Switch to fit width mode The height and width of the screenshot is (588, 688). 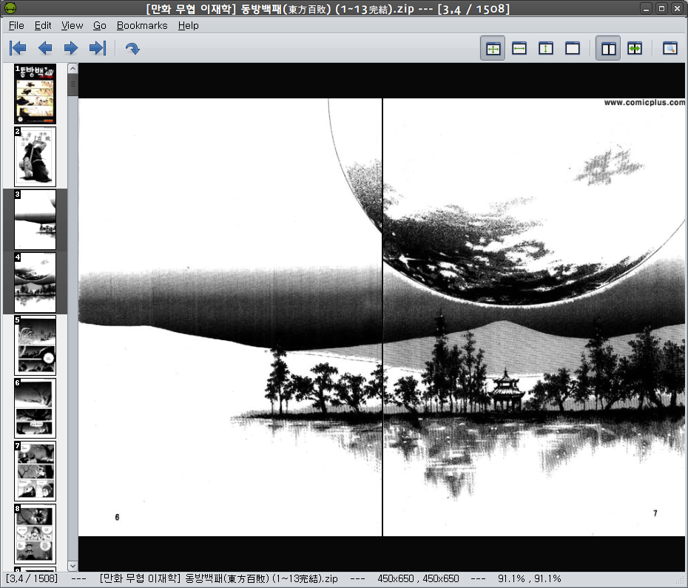point(519,48)
